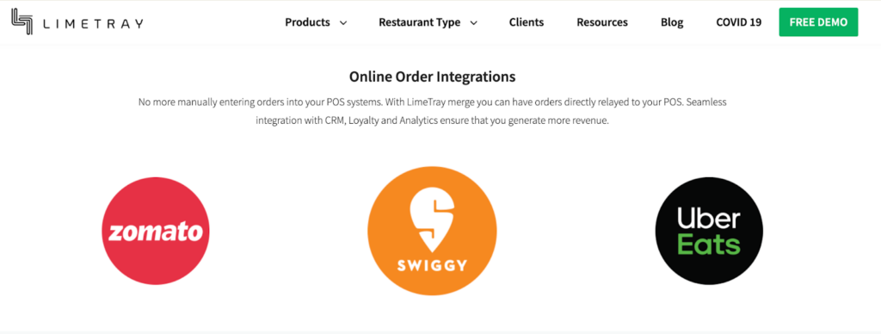Click the white Swiggy location pin symbol
Viewport: 881px width, 334px height.
point(432,220)
